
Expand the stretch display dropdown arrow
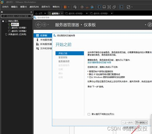click(132, 7)
